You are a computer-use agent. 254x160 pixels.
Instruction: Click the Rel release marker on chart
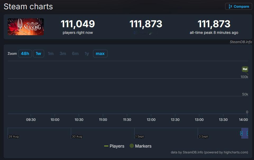pos(245,69)
